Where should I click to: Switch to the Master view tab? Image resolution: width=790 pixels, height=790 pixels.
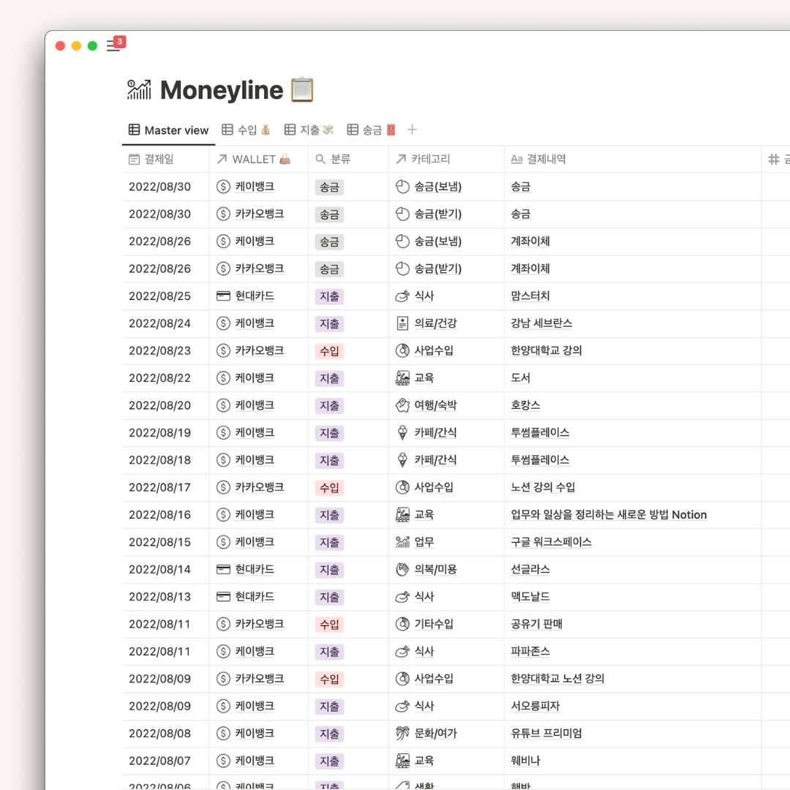point(169,130)
